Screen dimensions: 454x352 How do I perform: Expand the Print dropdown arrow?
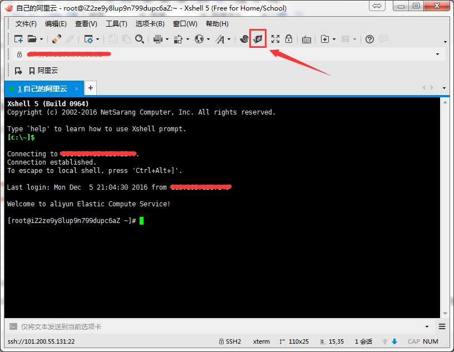click(167, 39)
